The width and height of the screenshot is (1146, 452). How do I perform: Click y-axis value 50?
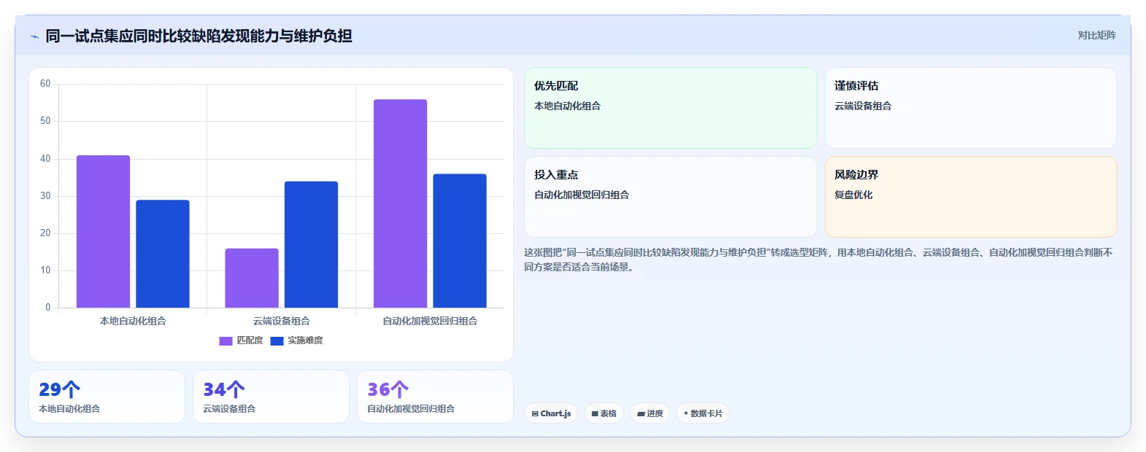45,121
